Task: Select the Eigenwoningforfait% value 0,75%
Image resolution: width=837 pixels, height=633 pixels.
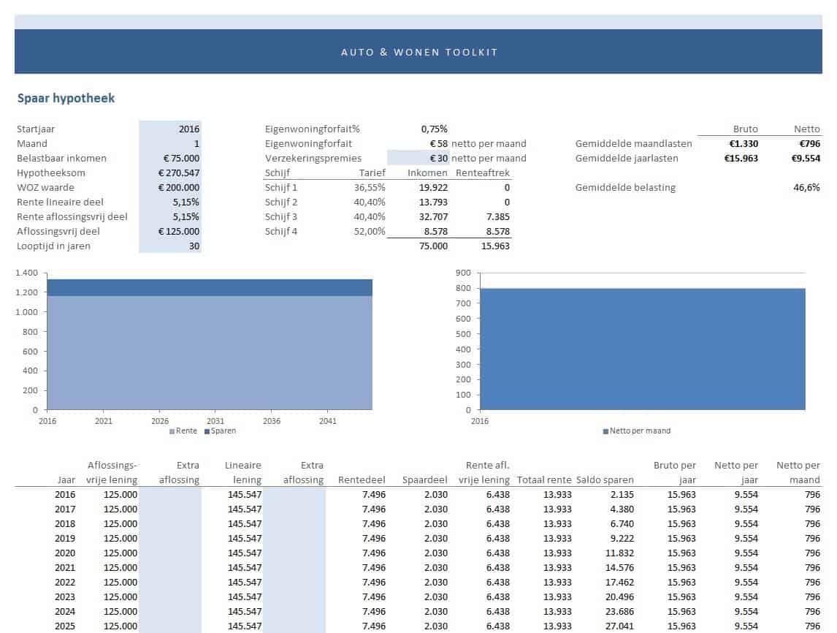Action: click(434, 129)
